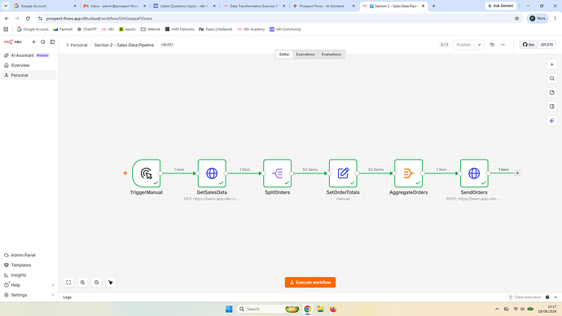Open workflow history icon
Viewport: 562px width, 316px height.
(492, 45)
